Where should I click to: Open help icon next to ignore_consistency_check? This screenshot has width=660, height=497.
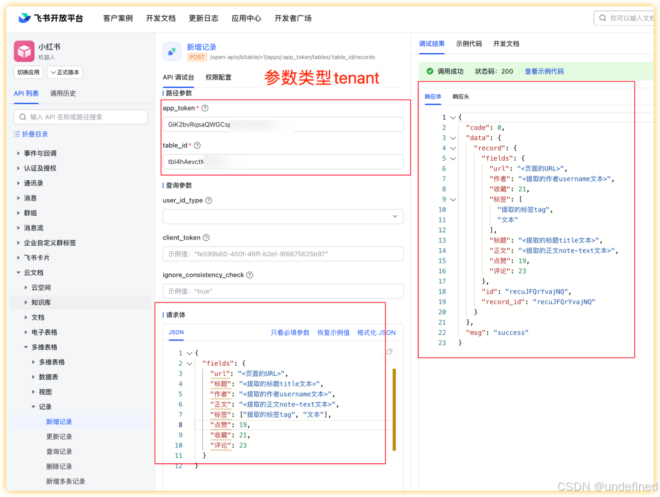(249, 275)
